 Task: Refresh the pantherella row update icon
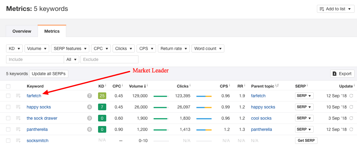point(351,129)
